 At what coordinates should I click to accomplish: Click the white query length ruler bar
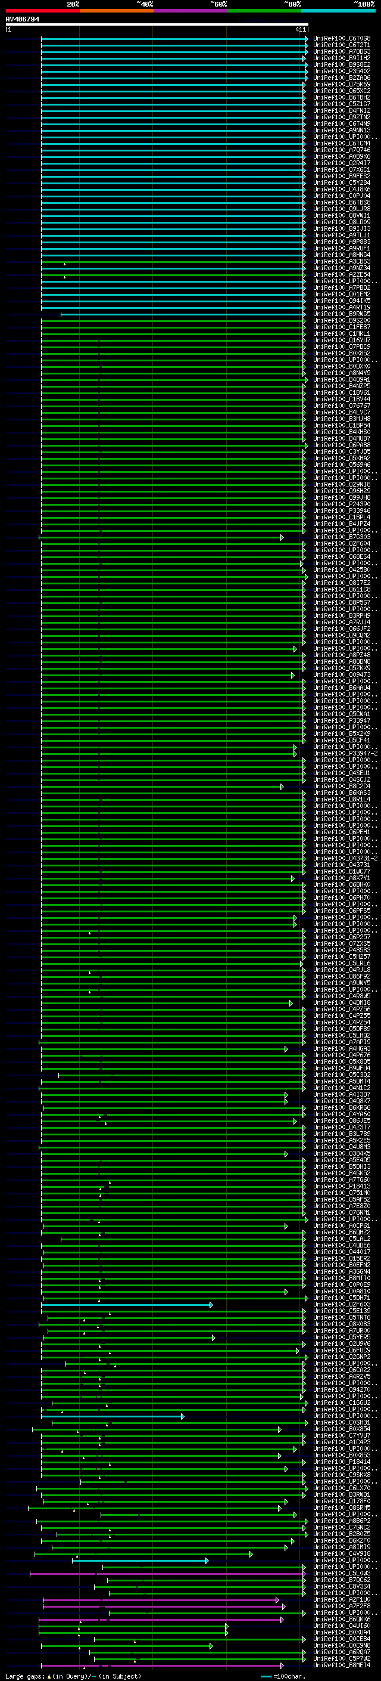pyautogui.click(x=157, y=25)
